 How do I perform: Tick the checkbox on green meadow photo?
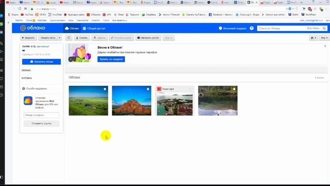pyautogui.click(x=105, y=89)
